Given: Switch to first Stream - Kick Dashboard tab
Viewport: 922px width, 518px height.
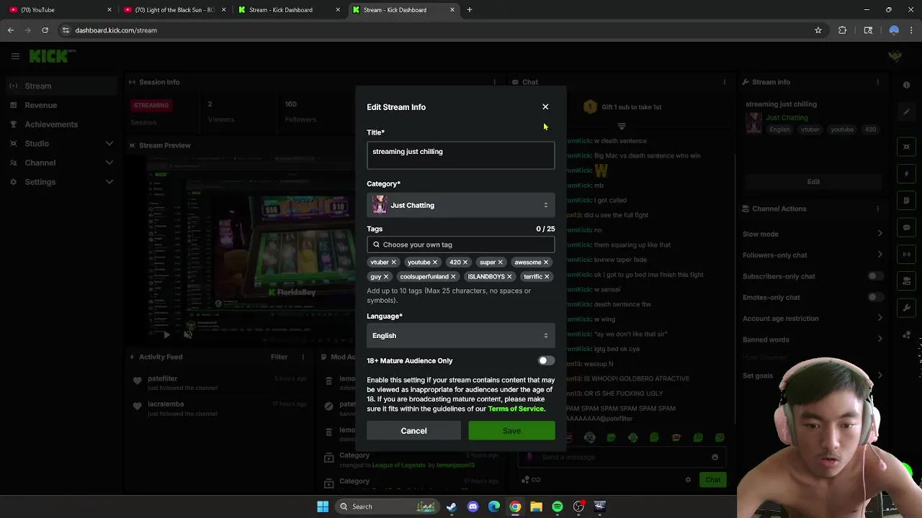Looking at the screenshot, I should tap(288, 10).
